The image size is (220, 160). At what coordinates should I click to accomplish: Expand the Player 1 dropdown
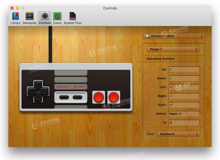click(x=173, y=49)
